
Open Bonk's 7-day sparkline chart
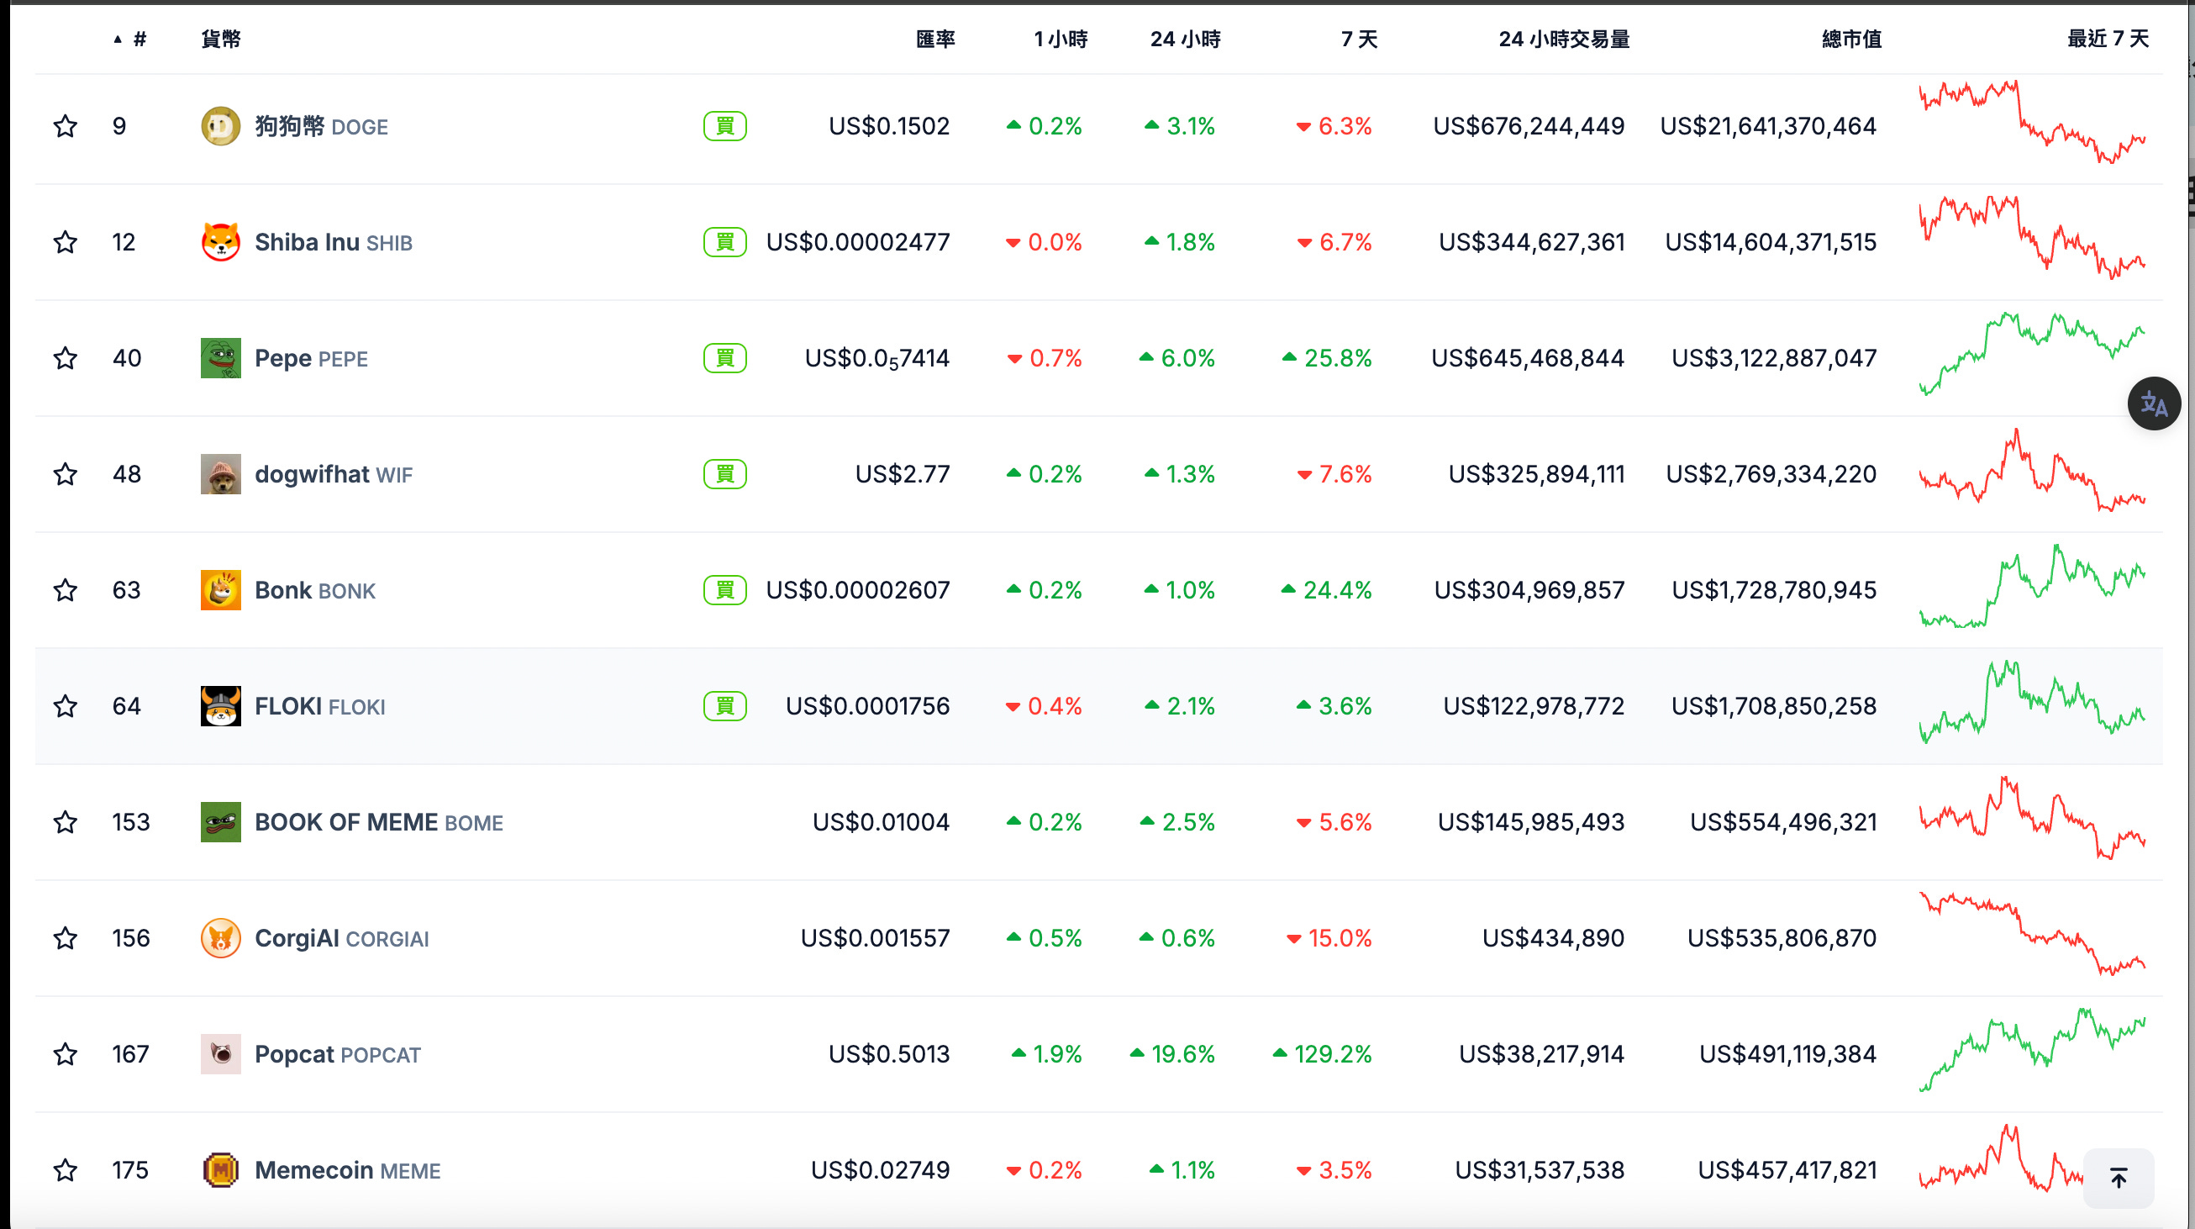click(x=2031, y=588)
